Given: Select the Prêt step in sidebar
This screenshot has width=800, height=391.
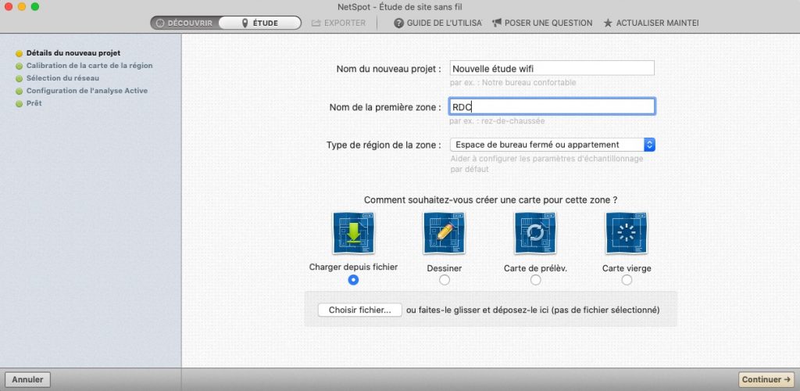Looking at the screenshot, I should click(x=34, y=104).
